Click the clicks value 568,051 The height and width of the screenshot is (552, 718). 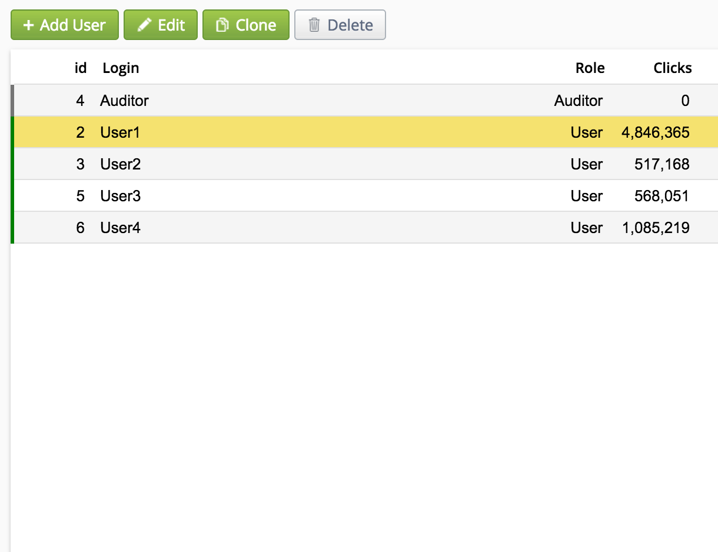pyautogui.click(x=662, y=196)
